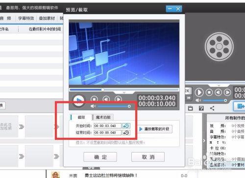Select the 字幕特效: row in the info panel
Image resolution: width=245 pixels, height=178 pixels.
227,137
